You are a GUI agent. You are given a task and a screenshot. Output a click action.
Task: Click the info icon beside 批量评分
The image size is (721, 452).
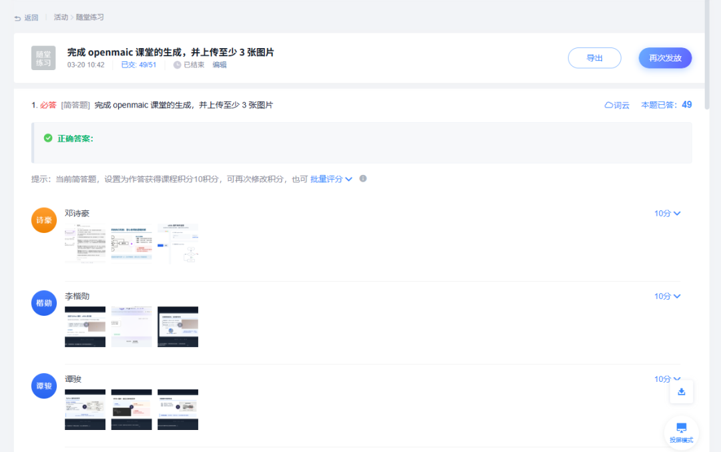tap(363, 179)
